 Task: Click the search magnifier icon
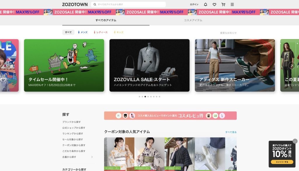(x=95, y=4)
